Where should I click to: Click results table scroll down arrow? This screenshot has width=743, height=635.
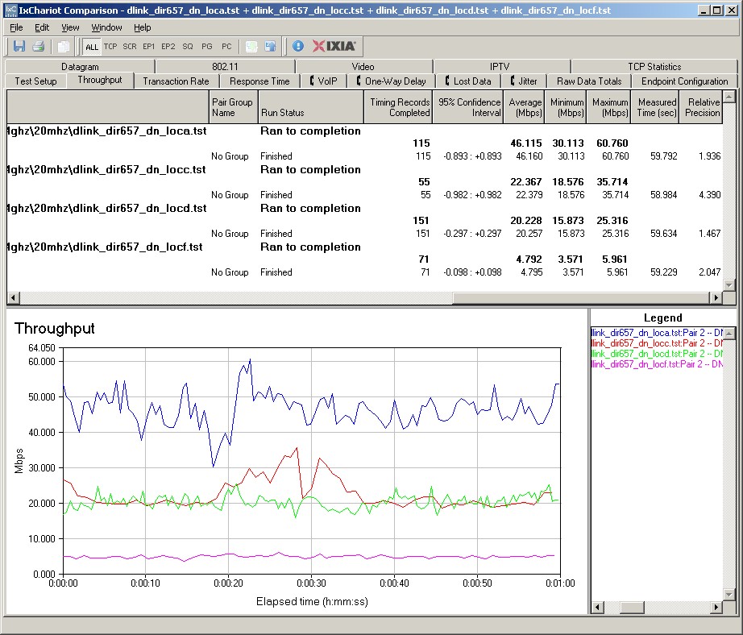[x=729, y=284]
